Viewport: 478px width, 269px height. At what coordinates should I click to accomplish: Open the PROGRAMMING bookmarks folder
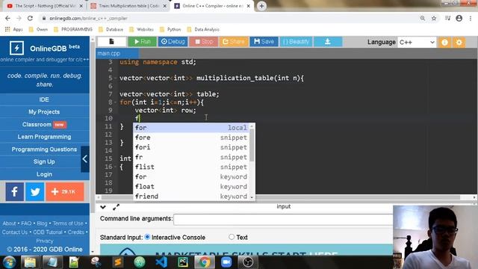[x=73, y=29]
